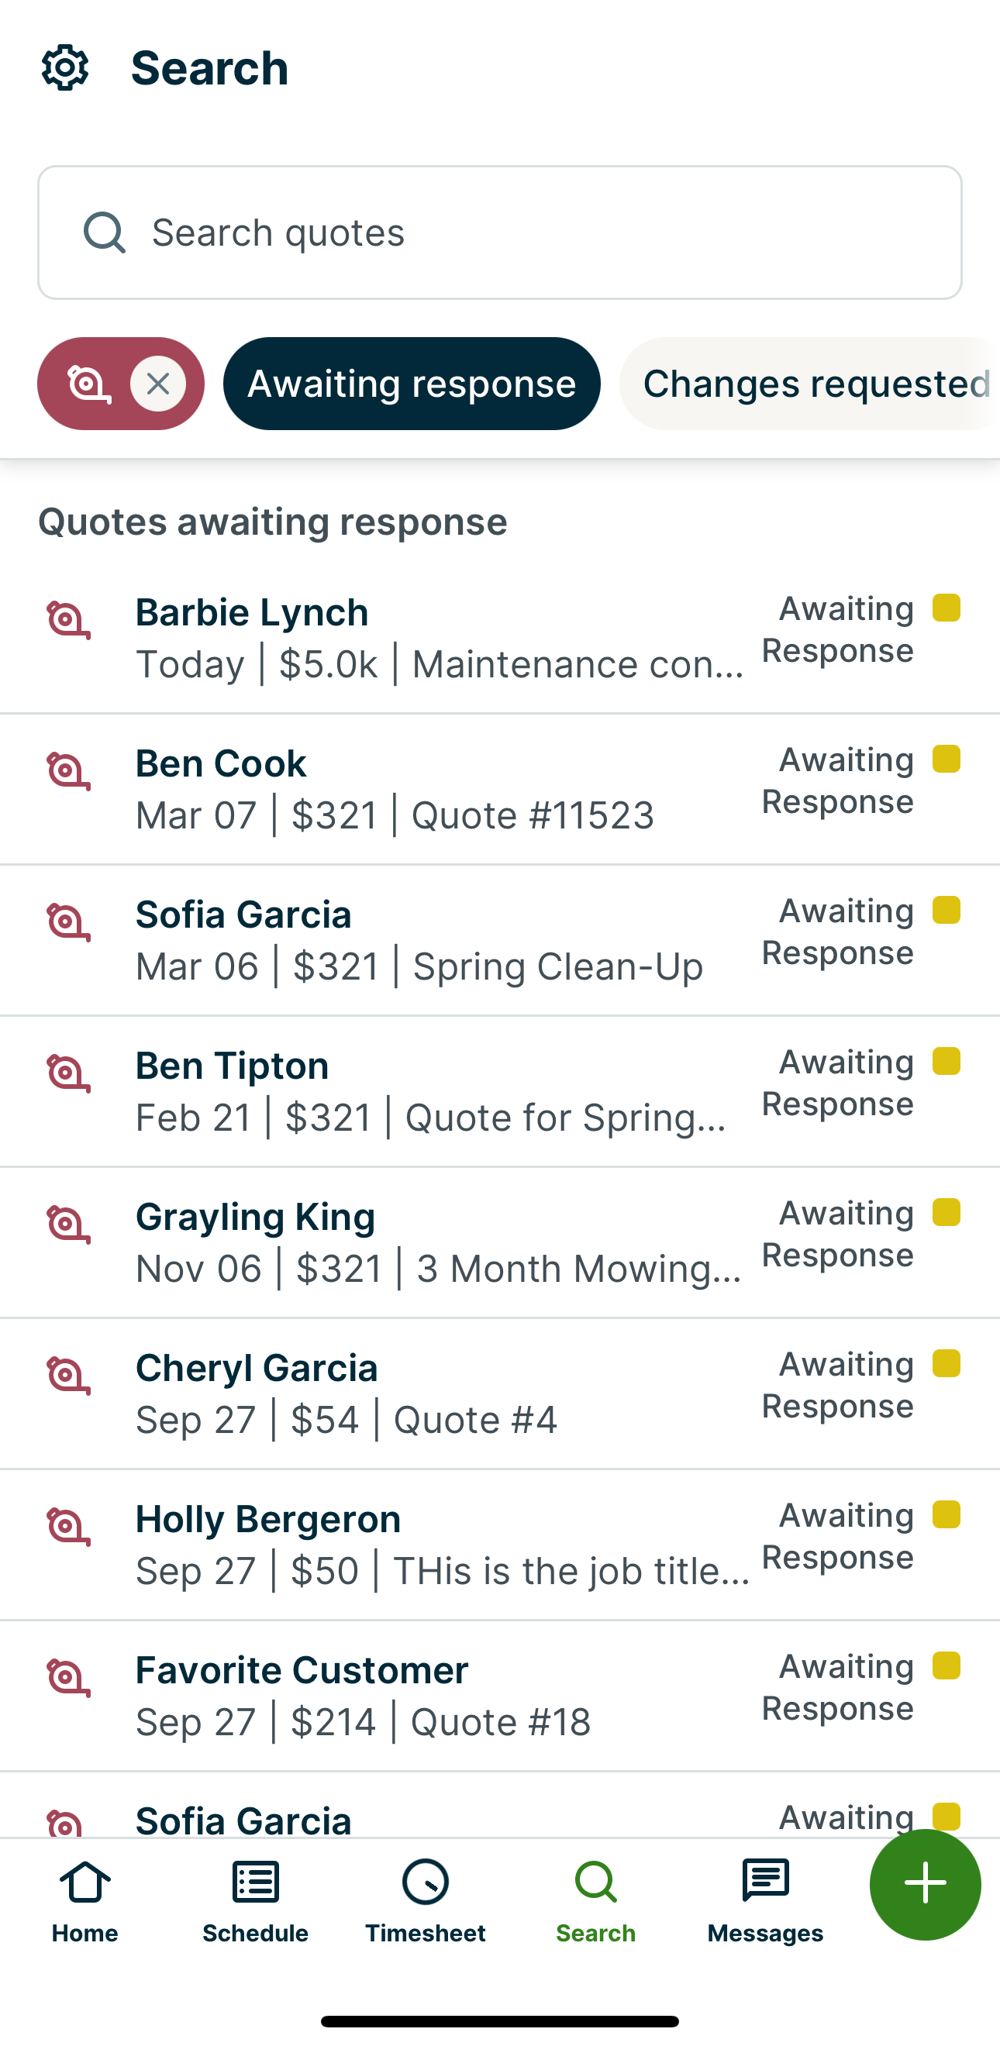Open the Messages tab
The image size is (1000, 2046).
click(765, 1900)
